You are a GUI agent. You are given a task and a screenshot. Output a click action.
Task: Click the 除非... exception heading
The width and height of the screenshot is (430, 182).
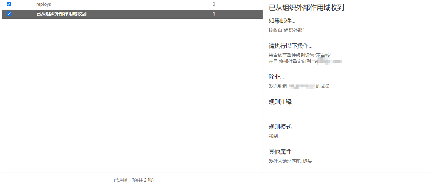276,77
